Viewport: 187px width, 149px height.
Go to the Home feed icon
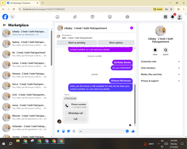pyautogui.click(x=57, y=17)
